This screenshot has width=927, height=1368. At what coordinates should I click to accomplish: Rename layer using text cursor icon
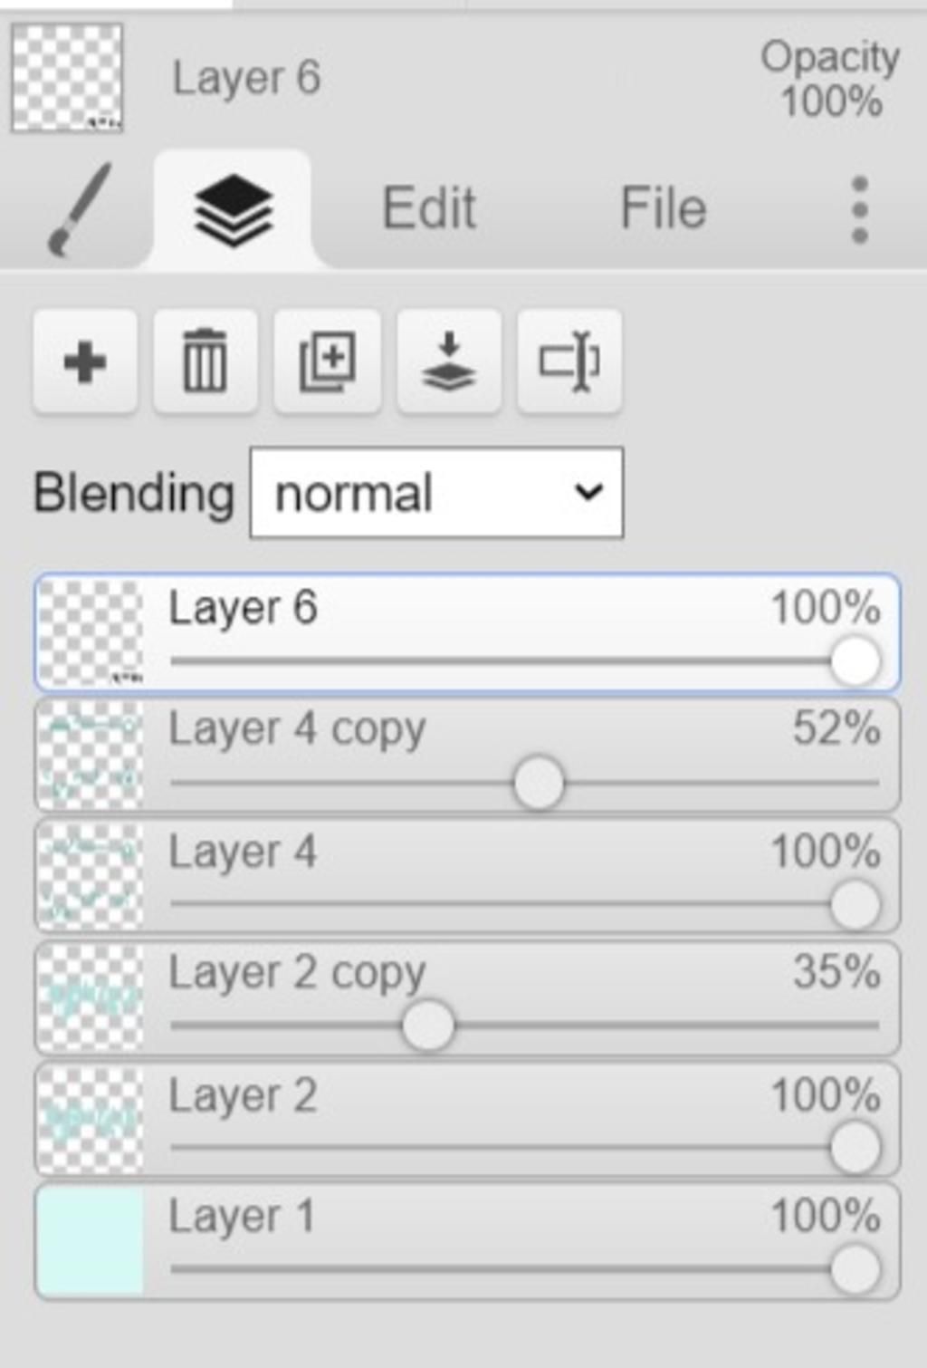[x=569, y=361]
